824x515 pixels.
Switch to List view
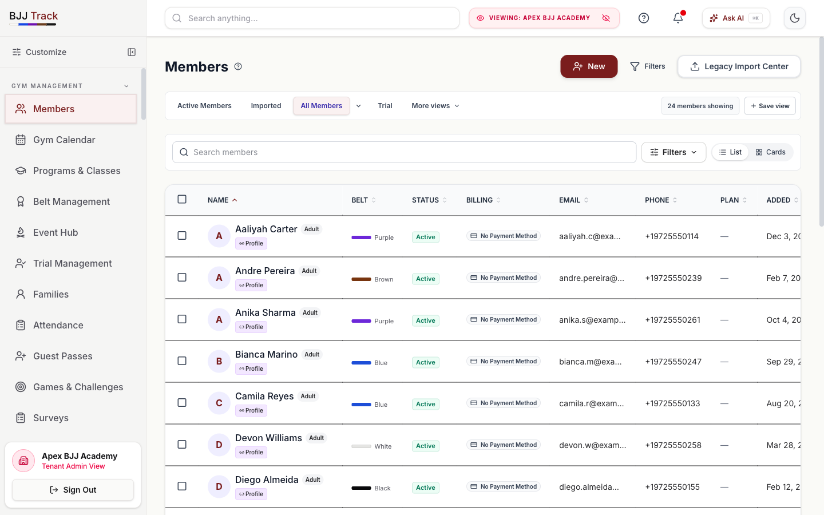coord(731,152)
